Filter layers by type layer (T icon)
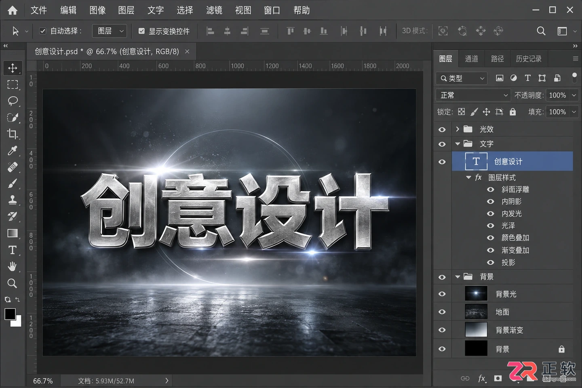Image resolution: width=582 pixels, height=388 pixels. click(527, 78)
